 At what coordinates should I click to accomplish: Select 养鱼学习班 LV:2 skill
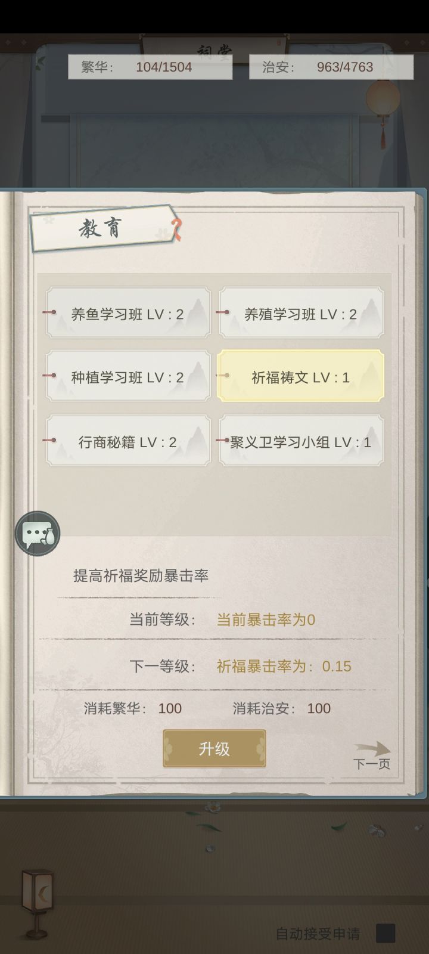tap(128, 314)
